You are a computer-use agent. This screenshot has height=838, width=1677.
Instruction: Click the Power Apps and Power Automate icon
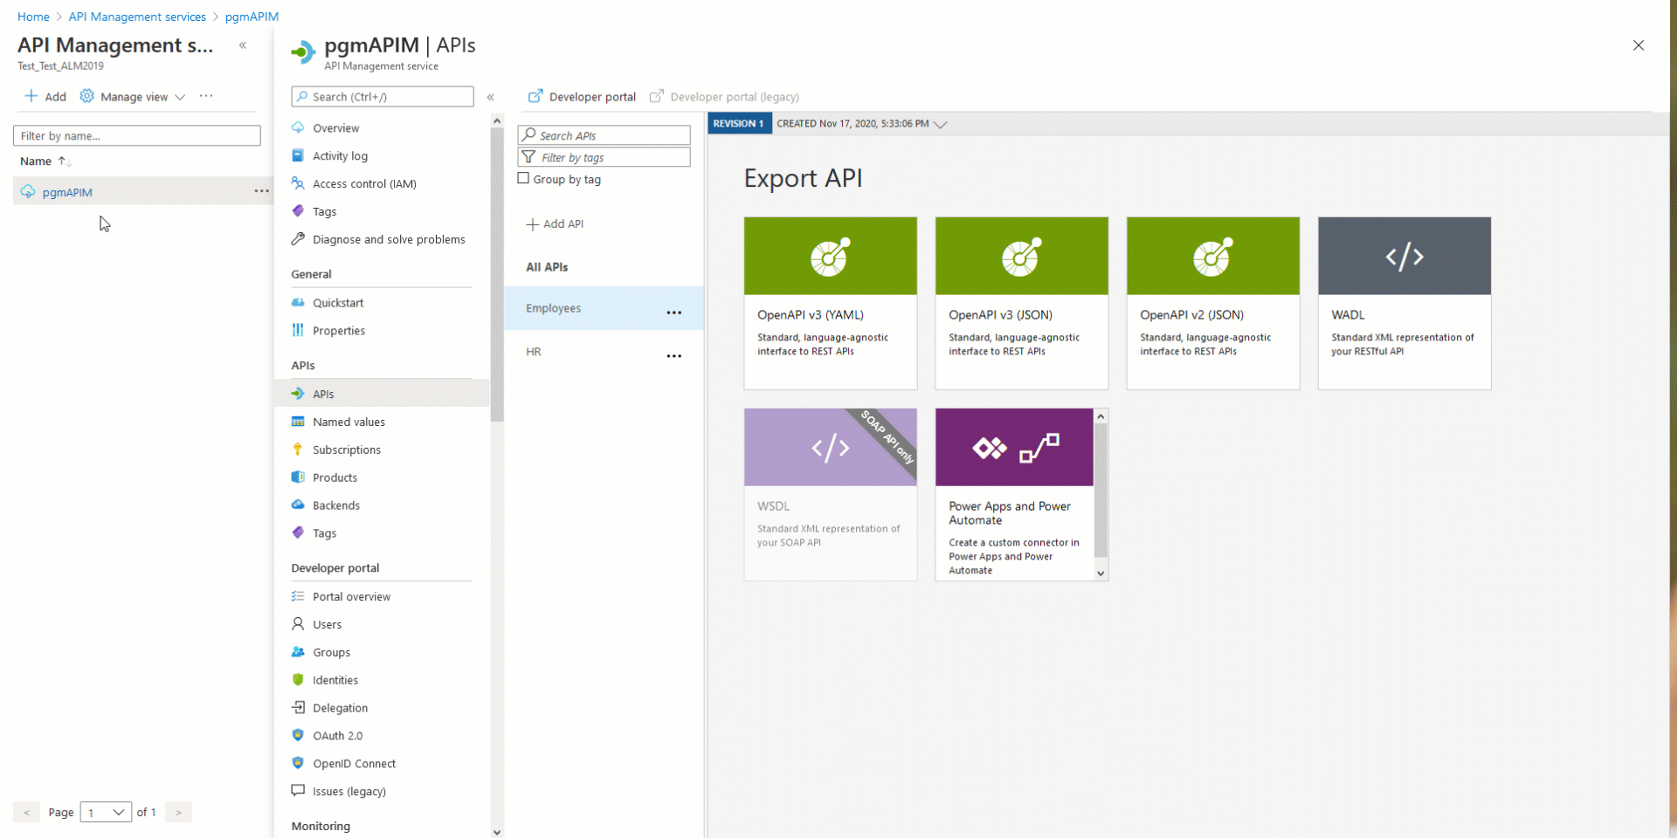point(1014,448)
